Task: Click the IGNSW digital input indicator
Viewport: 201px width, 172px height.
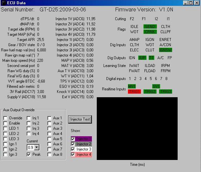Action: [x=166, y=50]
